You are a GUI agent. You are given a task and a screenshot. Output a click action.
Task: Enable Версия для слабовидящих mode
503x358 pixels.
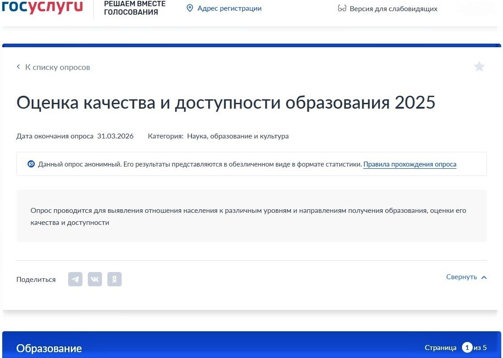(x=393, y=9)
